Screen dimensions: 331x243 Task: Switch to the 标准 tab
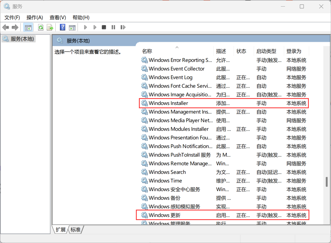pos(76,230)
